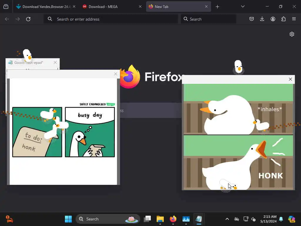Open the Firefox application hamburger menu
This screenshot has height=226, width=301.
pos(294,19)
